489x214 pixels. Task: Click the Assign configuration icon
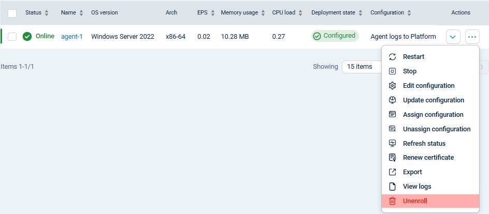point(392,115)
